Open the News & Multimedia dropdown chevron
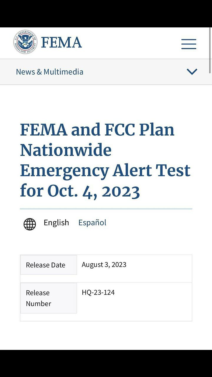This screenshot has height=377, width=212. click(192, 71)
